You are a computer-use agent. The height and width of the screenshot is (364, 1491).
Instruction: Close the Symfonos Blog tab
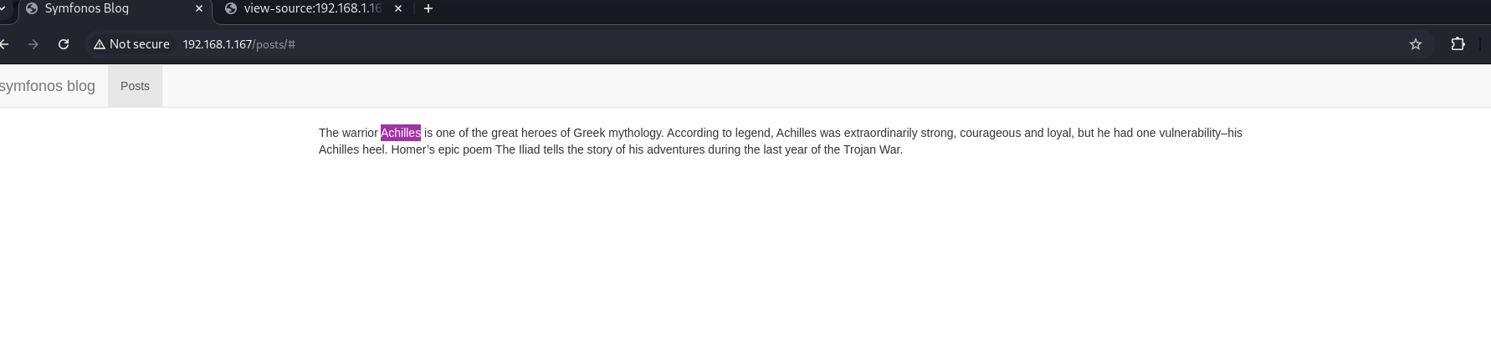click(199, 8)
